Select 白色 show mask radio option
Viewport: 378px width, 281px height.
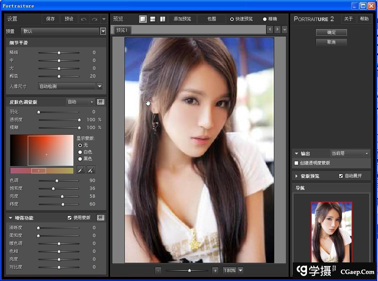click(x=80, y=152)
